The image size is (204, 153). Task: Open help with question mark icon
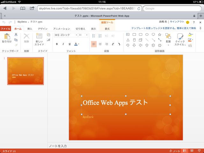tap(194, 22)
